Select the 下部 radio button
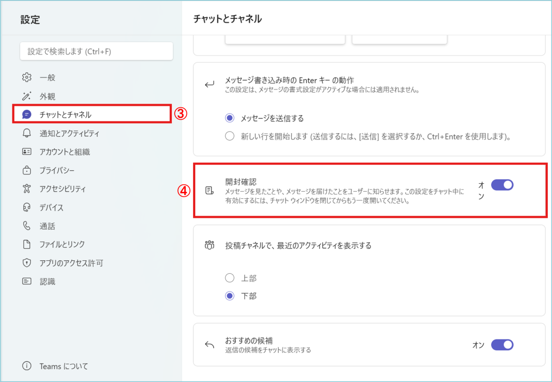Image resolution: width=552 pixels, height=382 pixels. pos(230,296)
